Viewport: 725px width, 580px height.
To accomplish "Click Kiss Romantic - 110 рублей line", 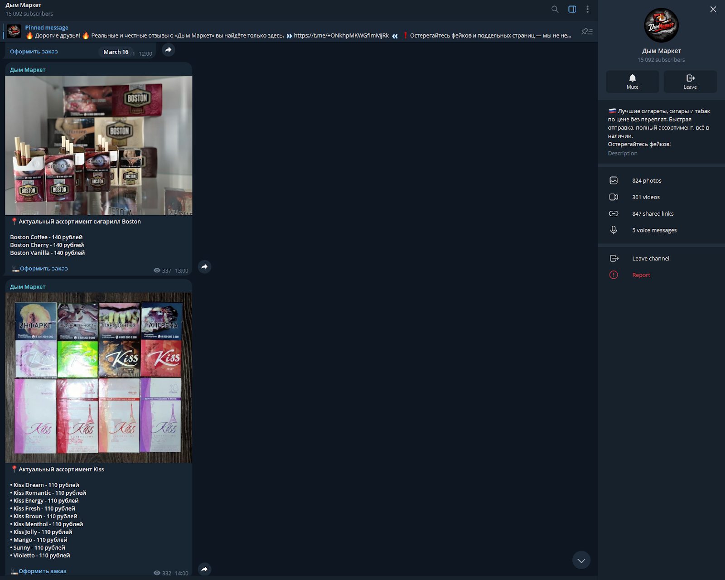I will pos(48,493).
